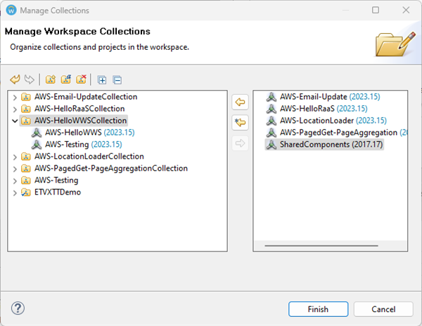Open the help question mark icon
This screenshot has width=422, height=326.
[x=18, y=308]
